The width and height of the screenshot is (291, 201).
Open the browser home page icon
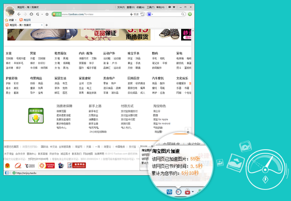click(x=31, y=14)
